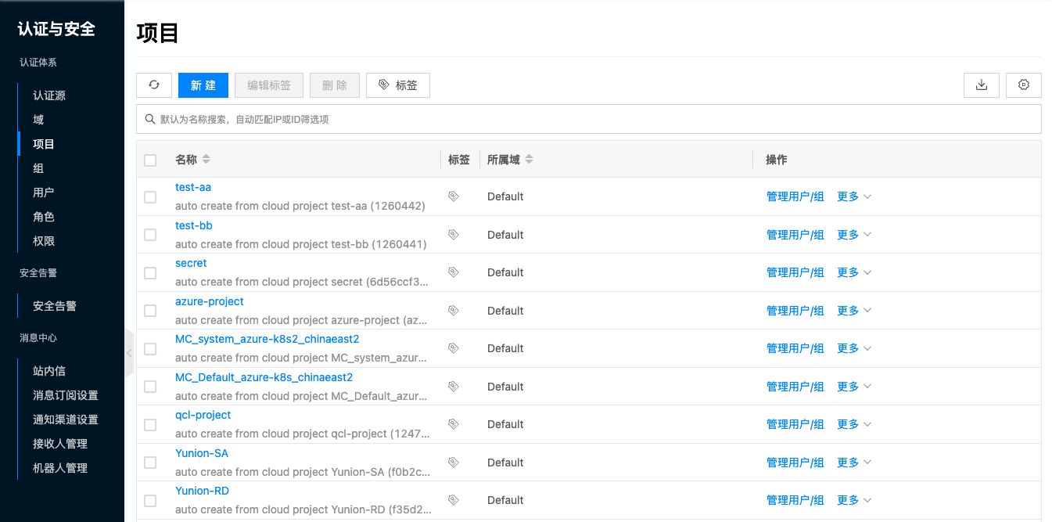The height and width of the screenshot is (522, 1052).
Task: Open the column settings gear icon
Action: tap(1024, 85)
